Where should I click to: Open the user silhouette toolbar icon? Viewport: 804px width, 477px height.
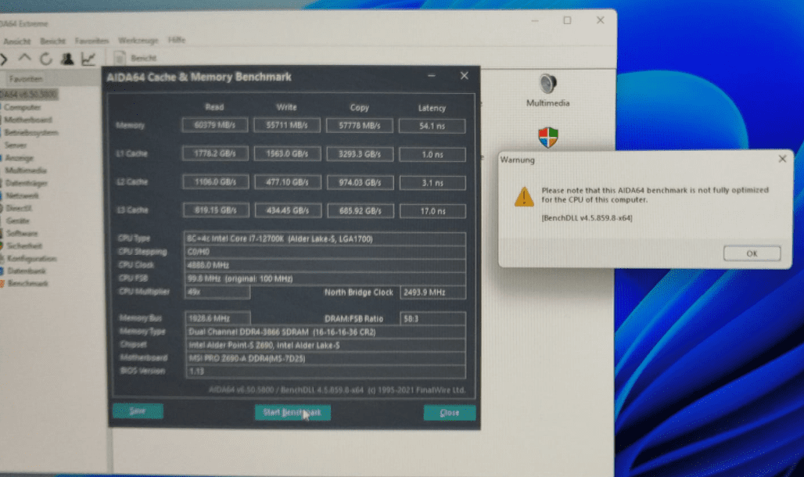click(x=67, y=59)
